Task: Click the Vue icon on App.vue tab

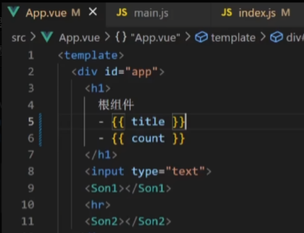Action: 14,12
